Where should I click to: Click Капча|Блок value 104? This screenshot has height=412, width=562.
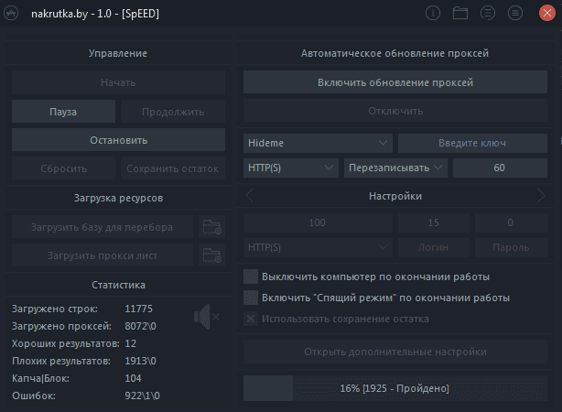[x=133, y=378]
